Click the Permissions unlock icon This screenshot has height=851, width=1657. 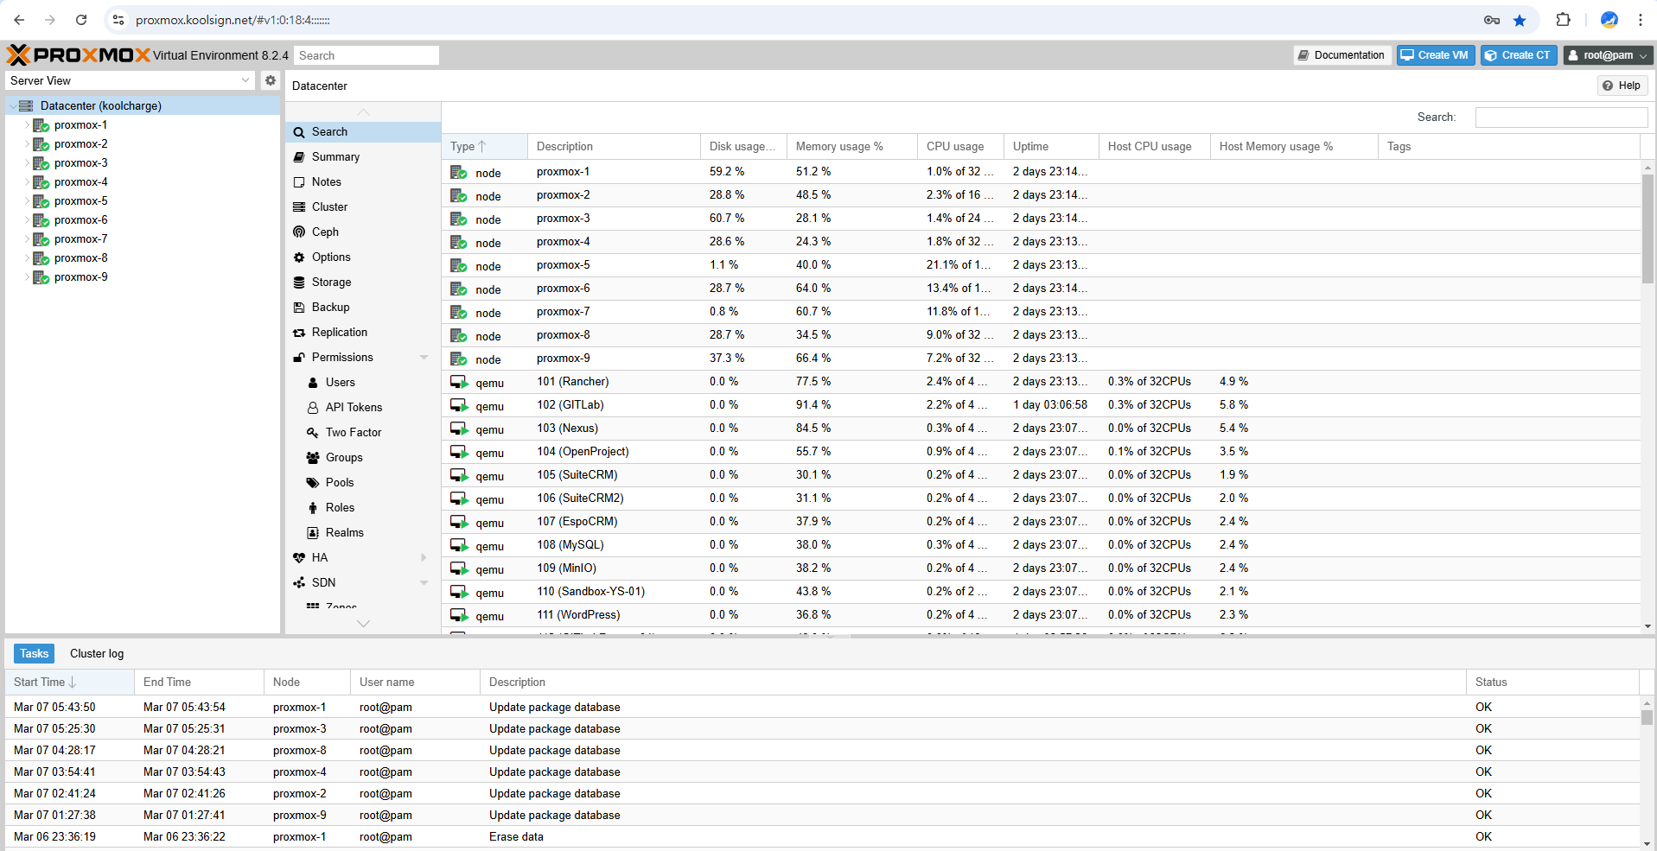(299, 358)
